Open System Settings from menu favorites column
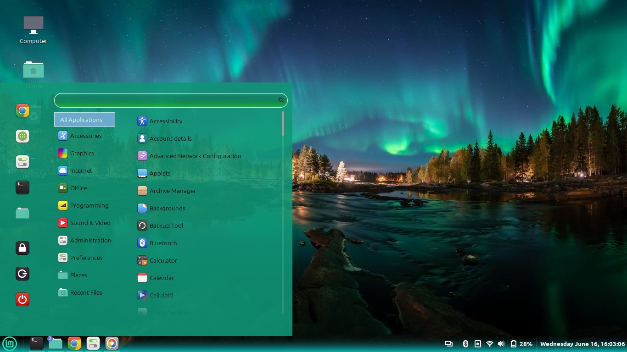 pos(22,162)
